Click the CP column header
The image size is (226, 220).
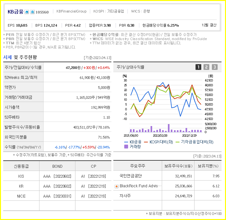pos(93,166)
